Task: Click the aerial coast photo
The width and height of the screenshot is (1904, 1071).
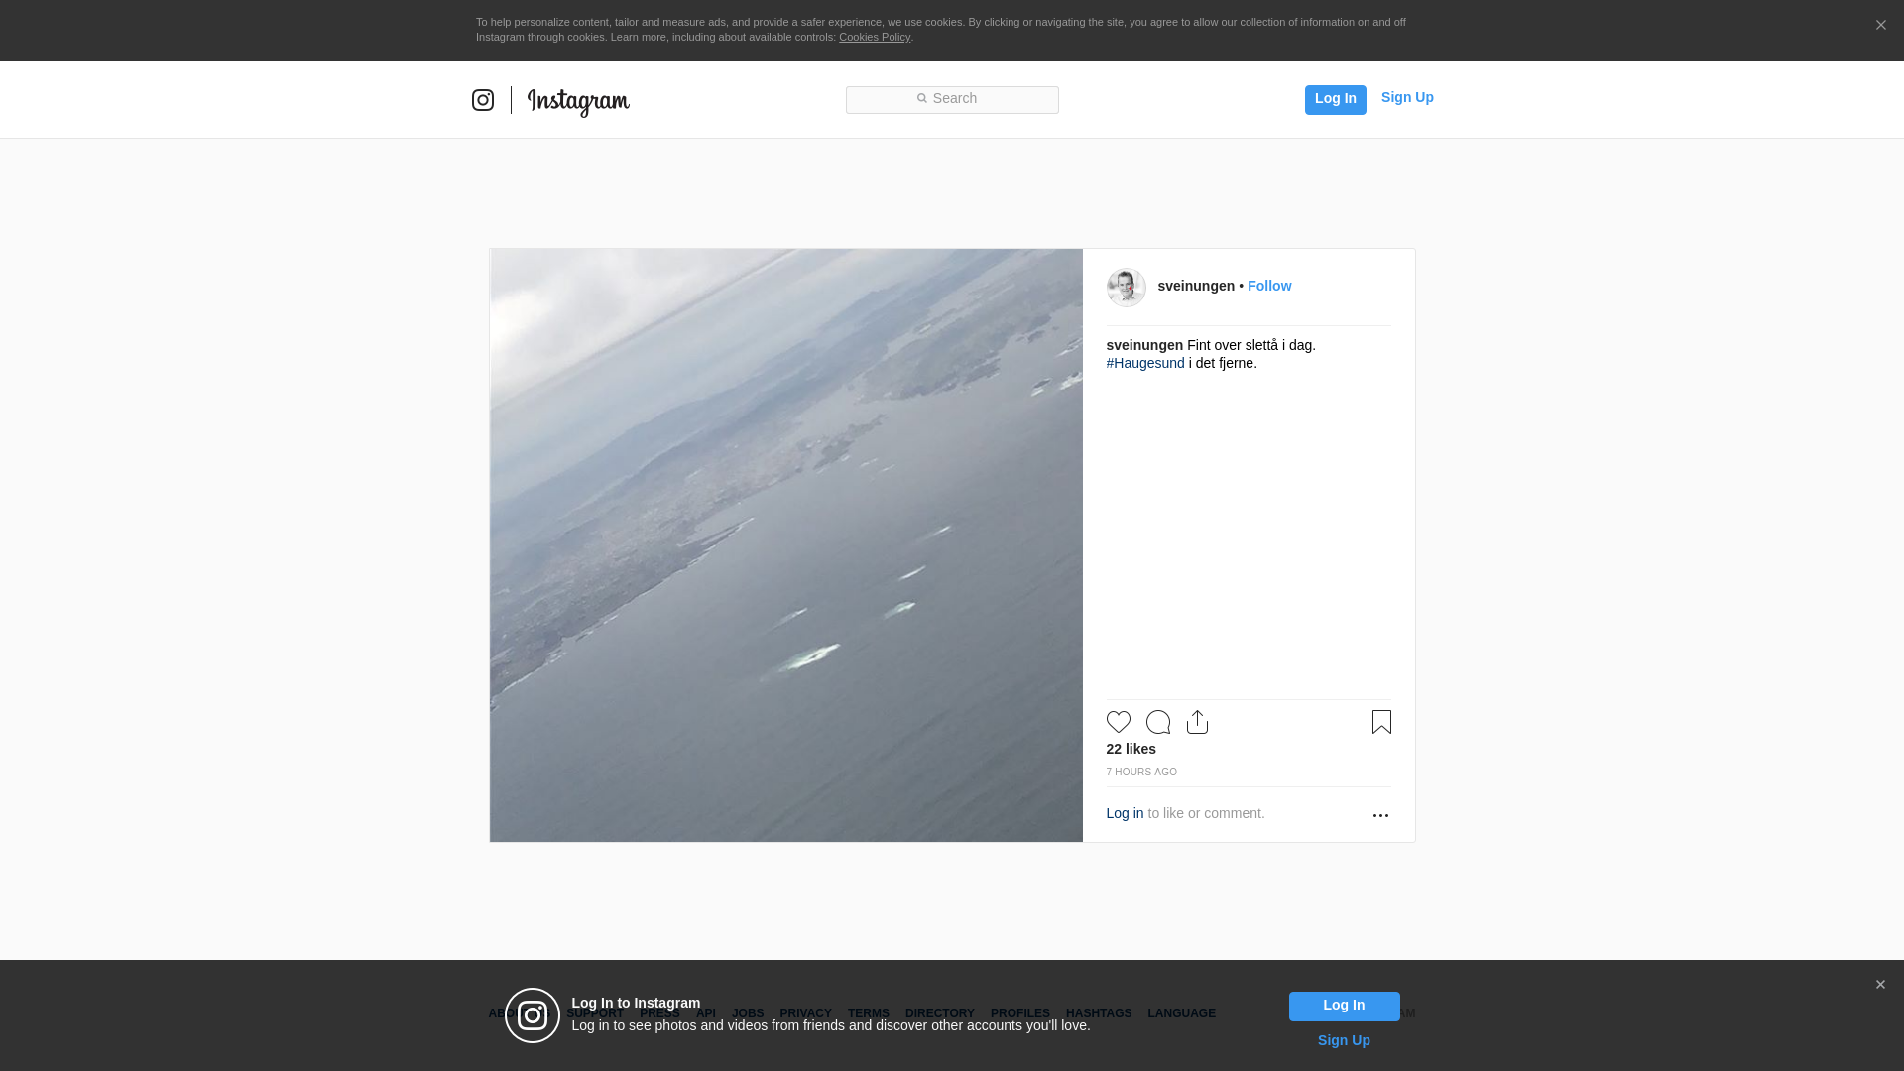Action: pos(785,545)
